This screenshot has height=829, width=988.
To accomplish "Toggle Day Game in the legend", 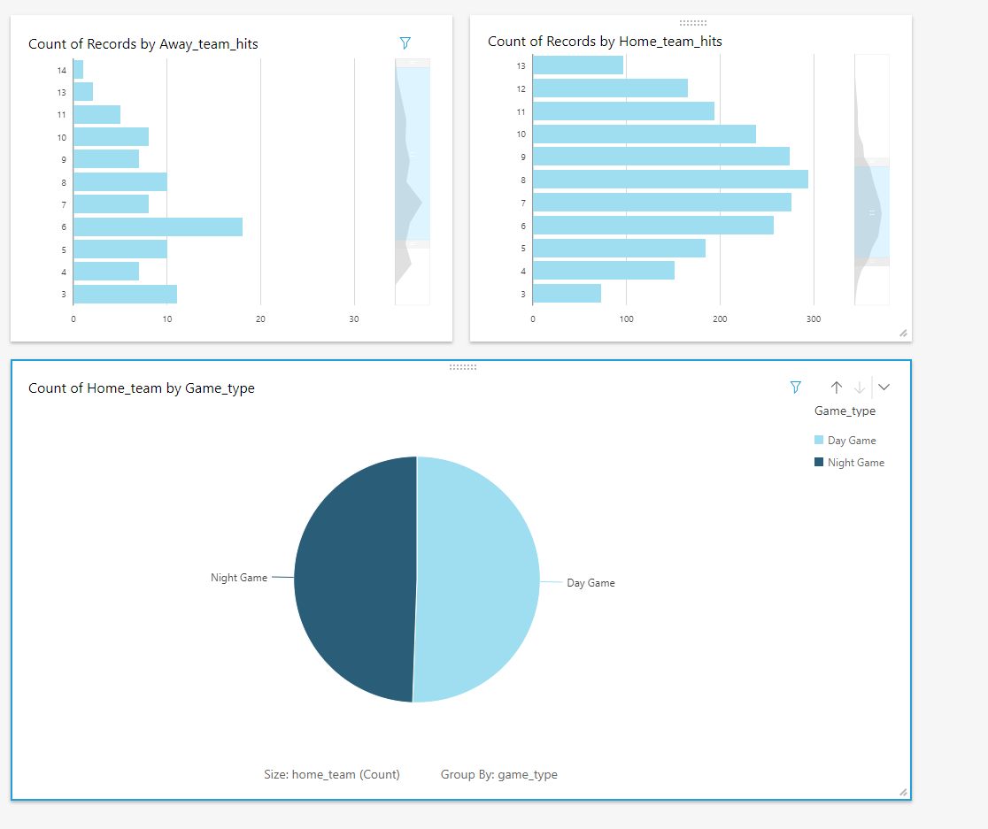I will [851, 441].
